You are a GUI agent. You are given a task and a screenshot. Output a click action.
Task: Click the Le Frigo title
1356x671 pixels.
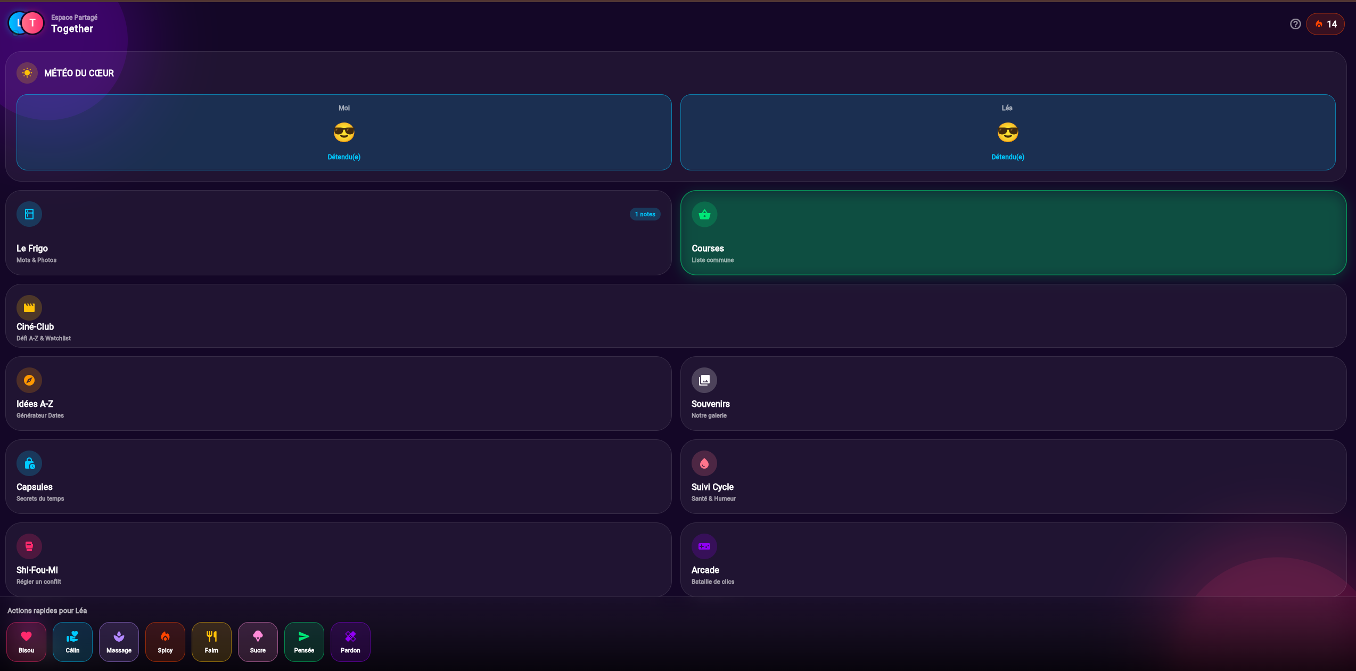pos(32,248)
